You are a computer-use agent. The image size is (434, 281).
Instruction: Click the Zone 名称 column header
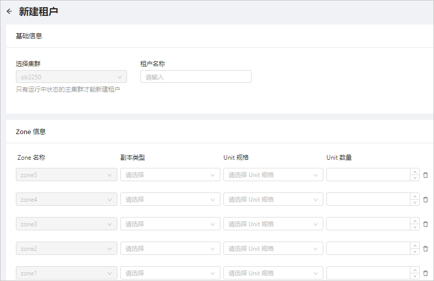[31, 157]
